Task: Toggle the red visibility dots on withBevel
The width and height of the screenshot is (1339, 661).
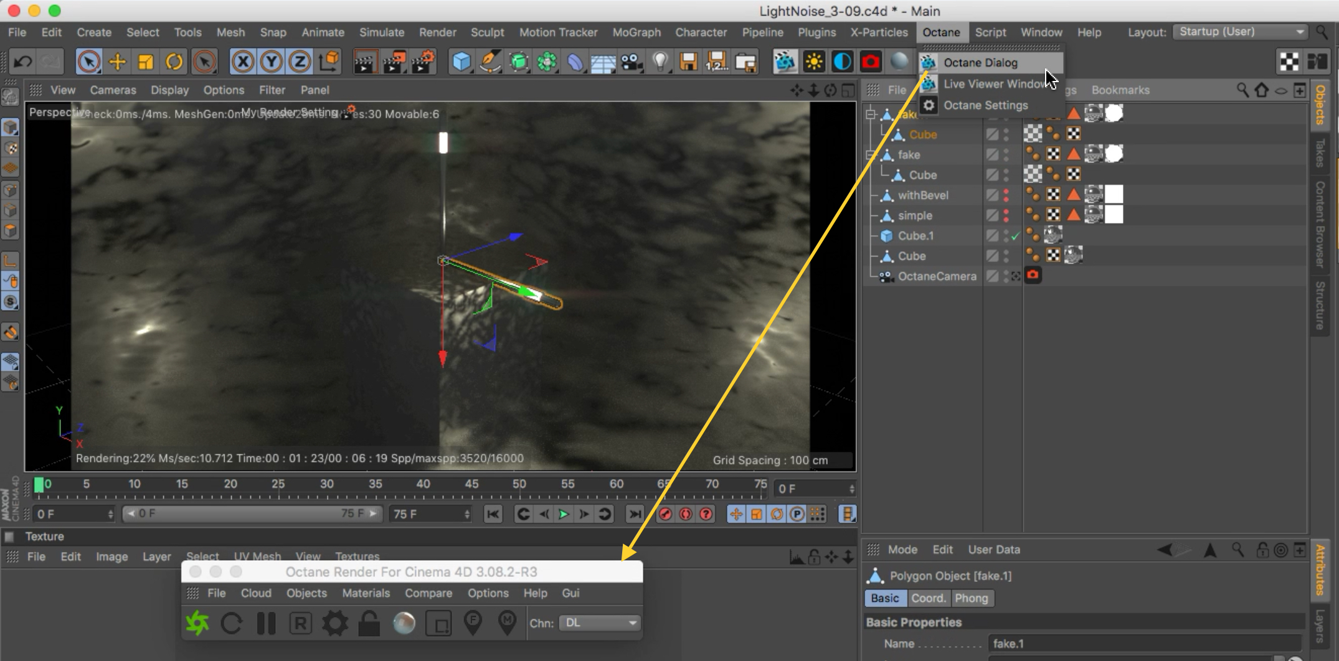Action: point(1006,195)
